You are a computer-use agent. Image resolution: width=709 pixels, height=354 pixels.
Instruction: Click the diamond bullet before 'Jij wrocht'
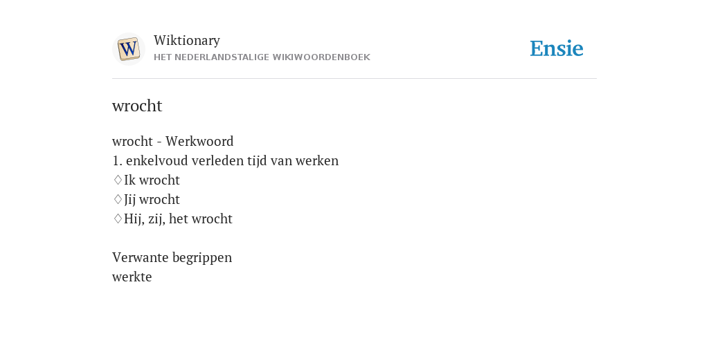[x=118, y=200]
